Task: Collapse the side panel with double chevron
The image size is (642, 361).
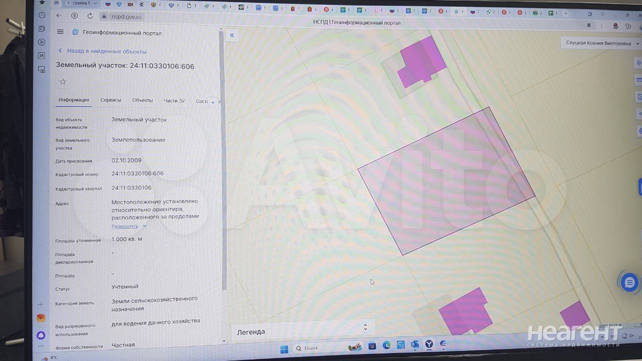Action: coord(232,35)
